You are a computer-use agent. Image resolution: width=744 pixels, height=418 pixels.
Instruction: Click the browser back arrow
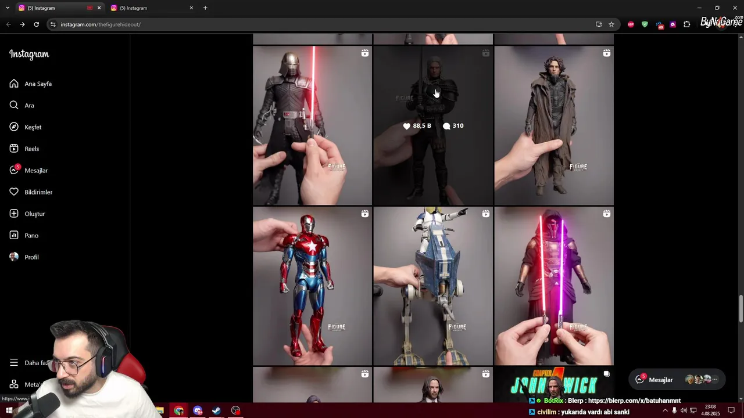[x=8, y=24]
